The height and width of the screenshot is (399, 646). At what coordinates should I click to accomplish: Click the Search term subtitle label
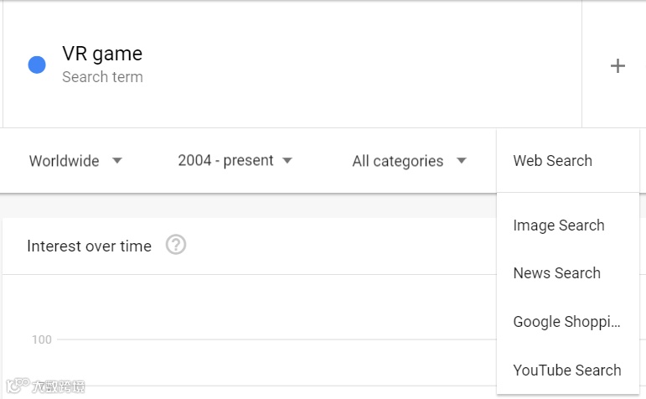point(102,77)
